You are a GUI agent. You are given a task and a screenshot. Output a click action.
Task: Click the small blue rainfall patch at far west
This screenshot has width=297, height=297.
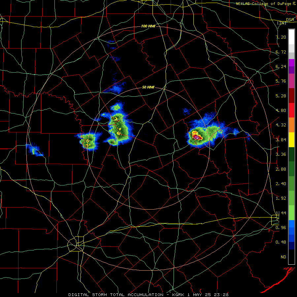point(34,150)
